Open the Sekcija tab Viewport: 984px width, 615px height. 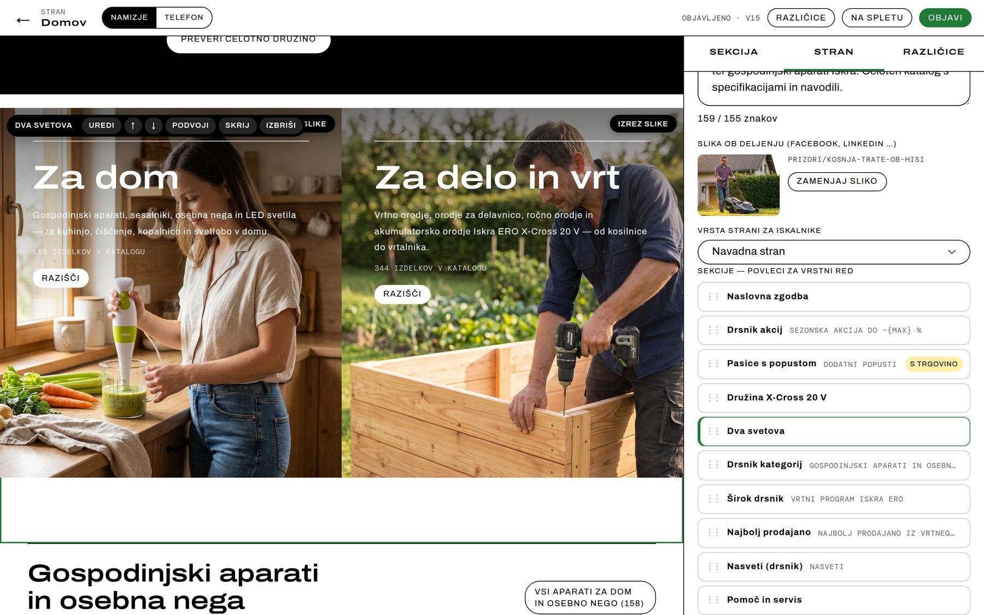[x=734, y=52]
